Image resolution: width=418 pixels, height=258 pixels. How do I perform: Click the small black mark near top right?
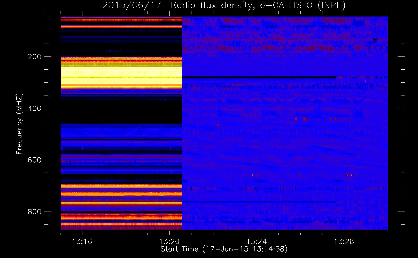click(375, 39)
